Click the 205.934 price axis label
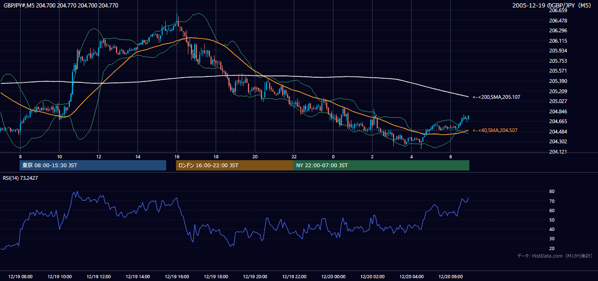Screen dimensions: 598x281 (558, 51)
